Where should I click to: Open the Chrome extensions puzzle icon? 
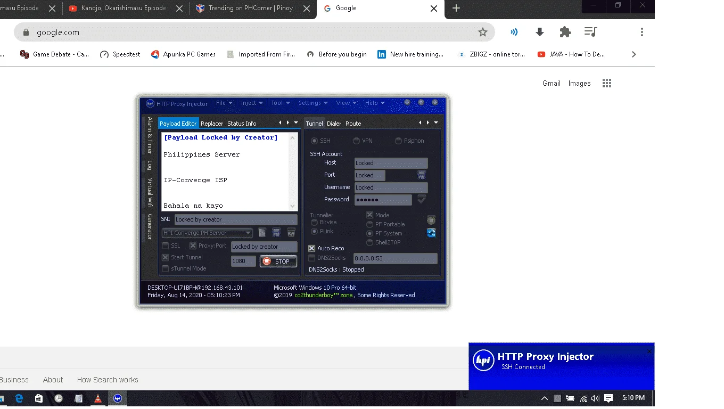tap(565, 32)
